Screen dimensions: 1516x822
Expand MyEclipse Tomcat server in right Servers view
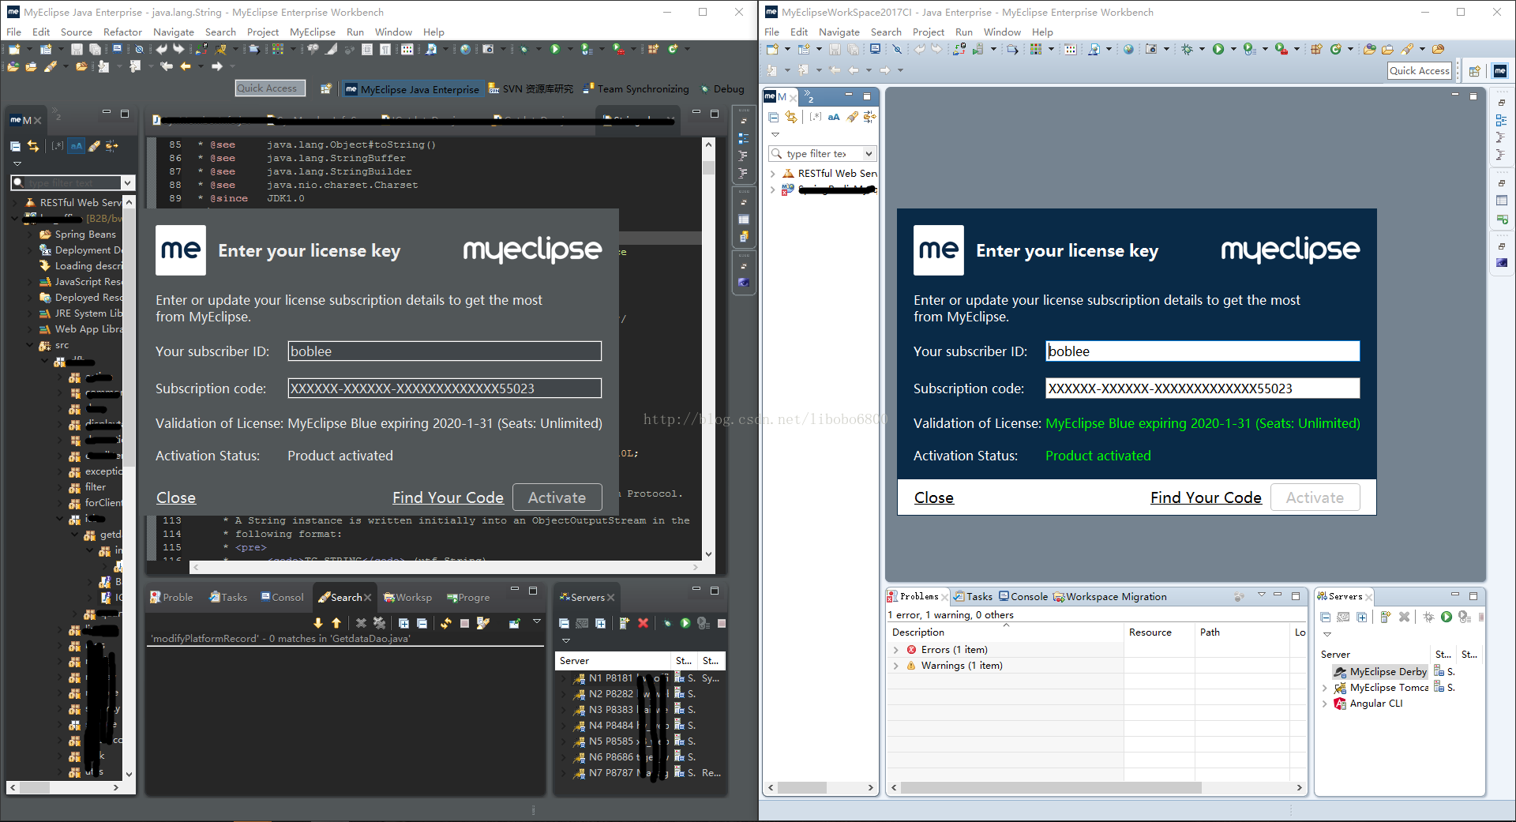(1325, 688)
